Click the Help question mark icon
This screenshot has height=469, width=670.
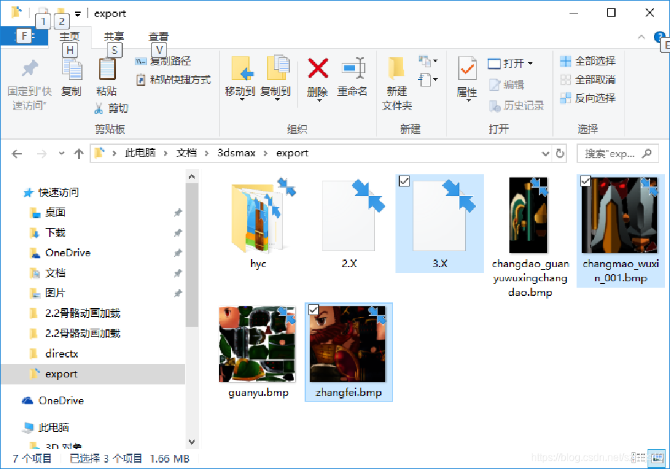click(x=659, y=37)
